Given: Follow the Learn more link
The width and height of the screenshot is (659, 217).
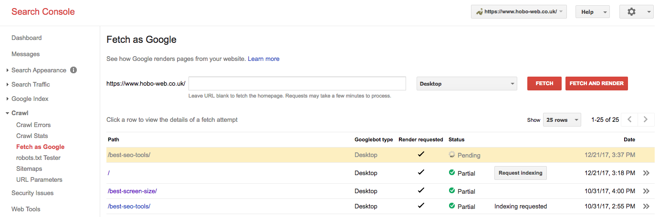Looking at the screenshot, I should [263, 59].
